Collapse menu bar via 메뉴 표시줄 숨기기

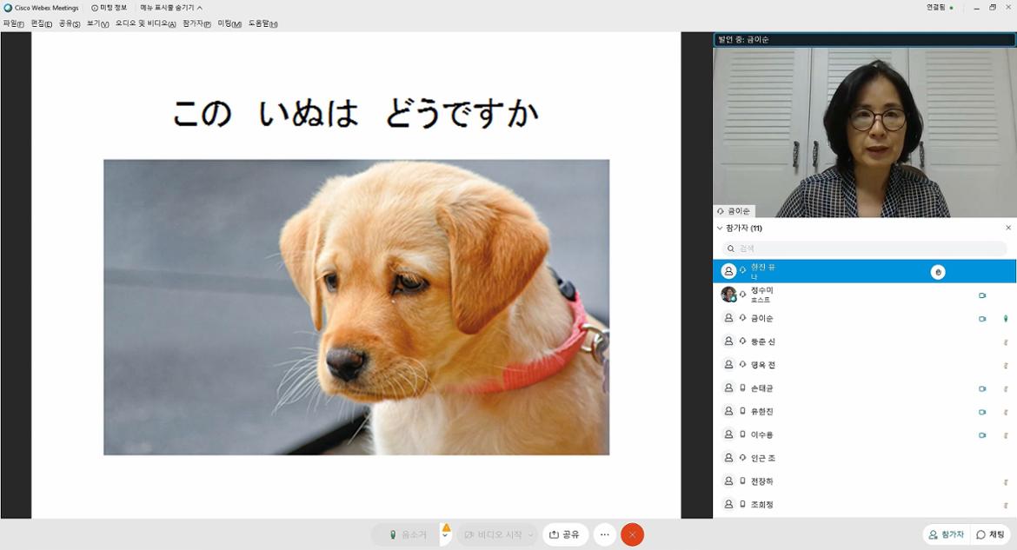(171, 8)
